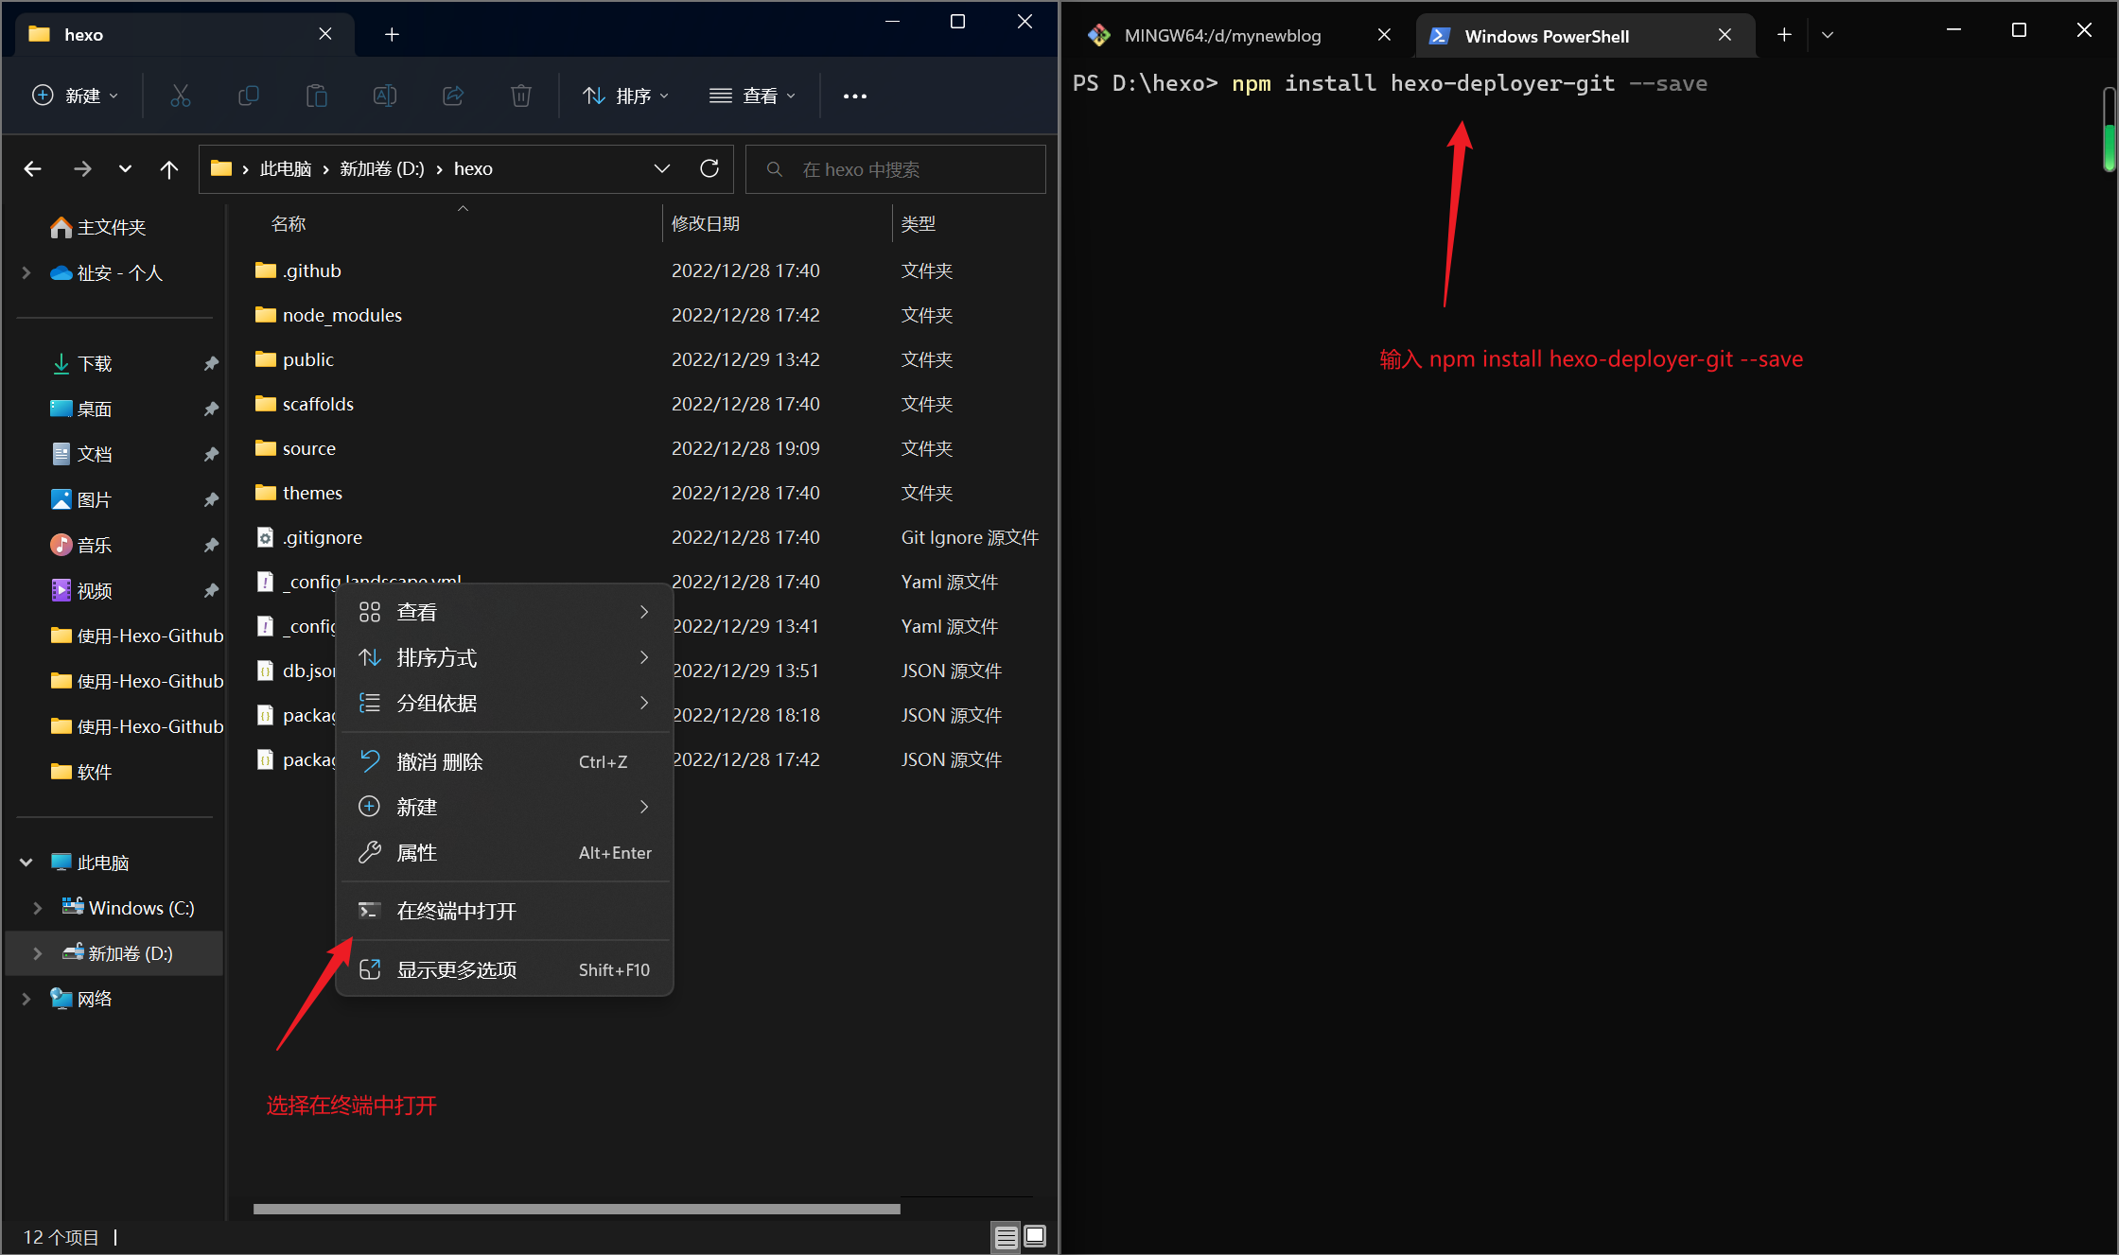Click the Rename icon in toolbar
Screen dimensions: 2119x1255
point(385,96)
